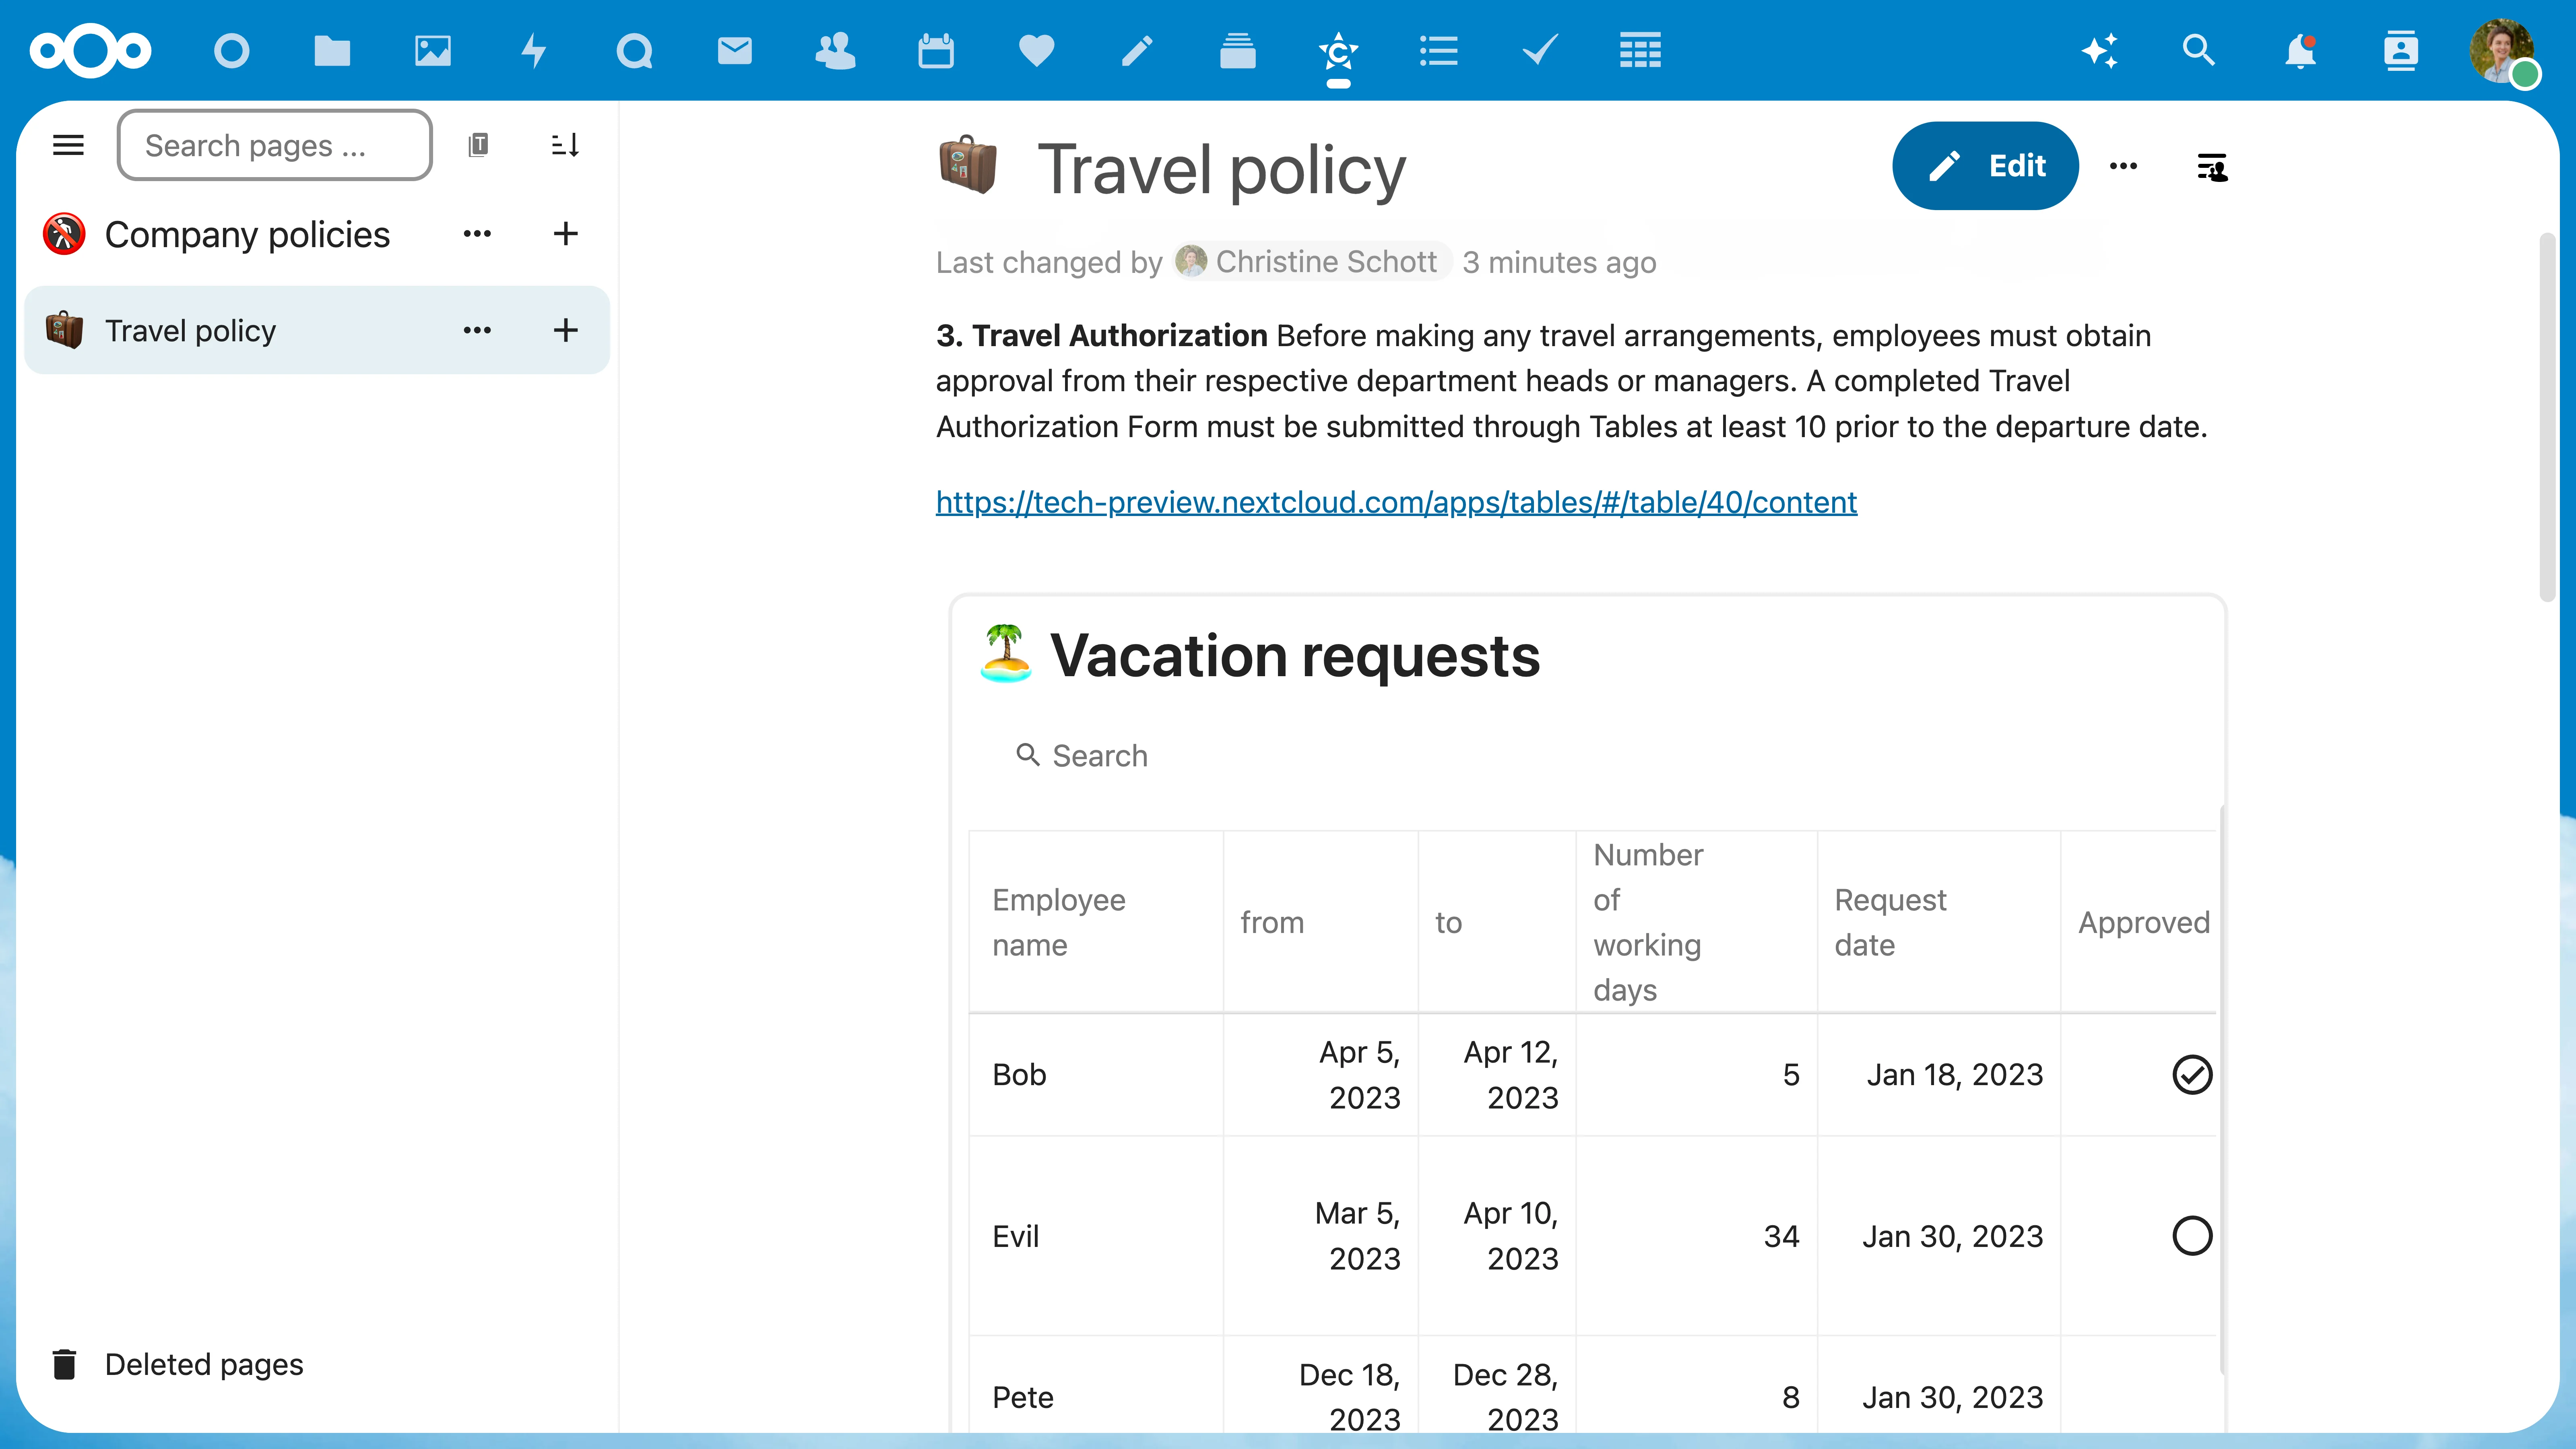Open the vacation requests table link

1396,501
